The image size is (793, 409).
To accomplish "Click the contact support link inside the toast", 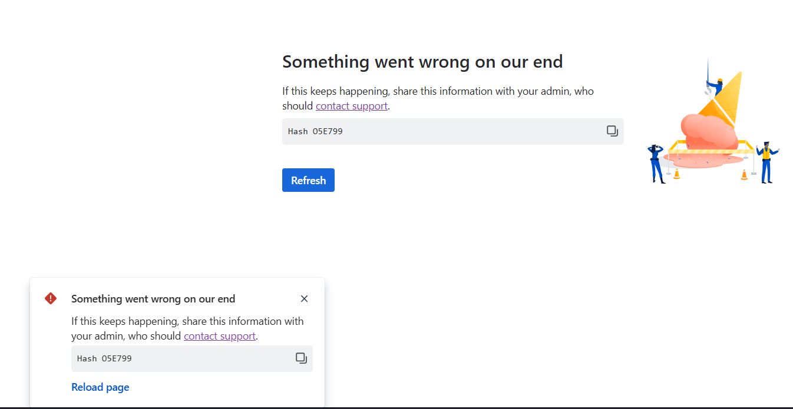I will point(219,335).
